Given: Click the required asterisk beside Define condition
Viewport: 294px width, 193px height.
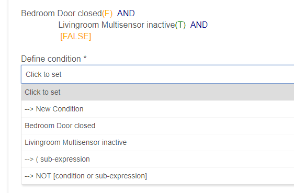Looking at the screenshot, I should pos(85,58).
